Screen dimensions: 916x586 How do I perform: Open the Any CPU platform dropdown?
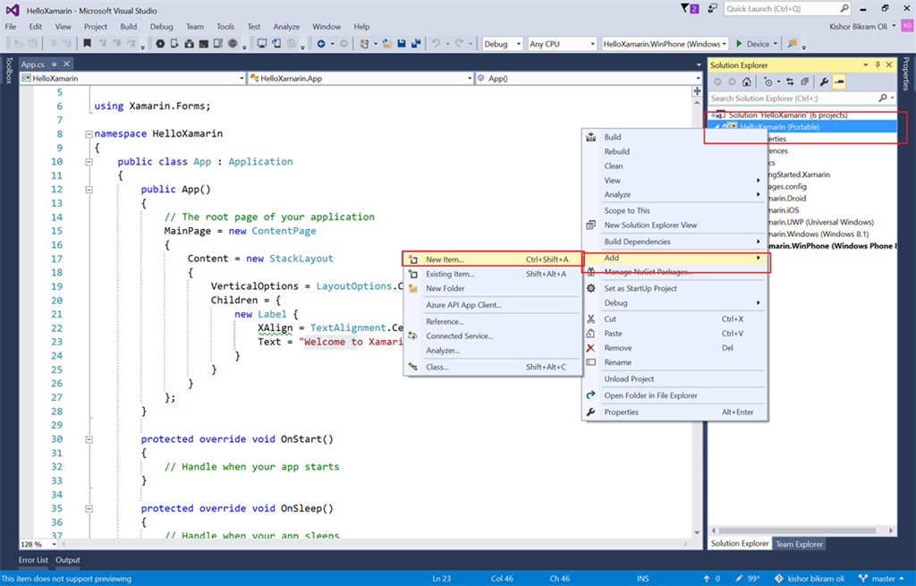(561, 44)
